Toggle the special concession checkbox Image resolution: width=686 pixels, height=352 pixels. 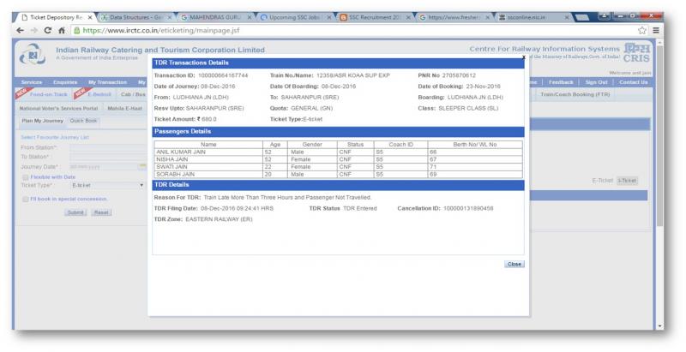[x=26, y=200]
